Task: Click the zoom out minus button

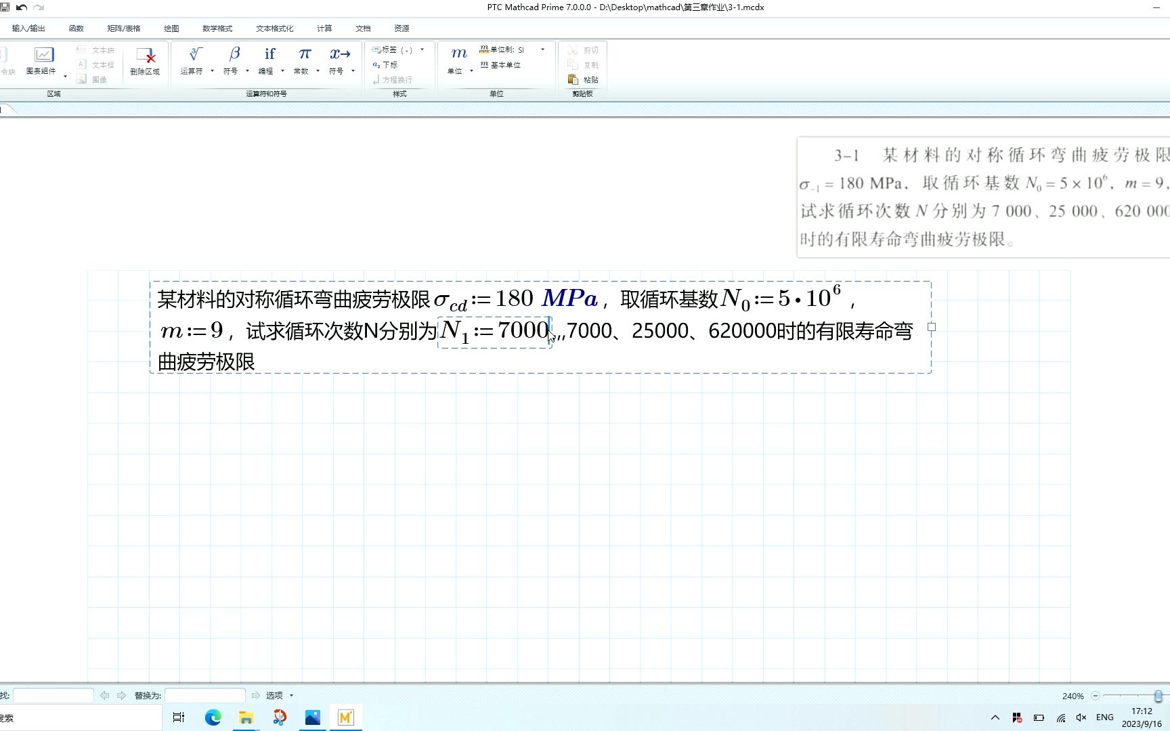Action: 1096,696
